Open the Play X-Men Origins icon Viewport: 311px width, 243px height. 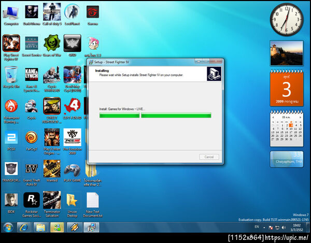52,141
